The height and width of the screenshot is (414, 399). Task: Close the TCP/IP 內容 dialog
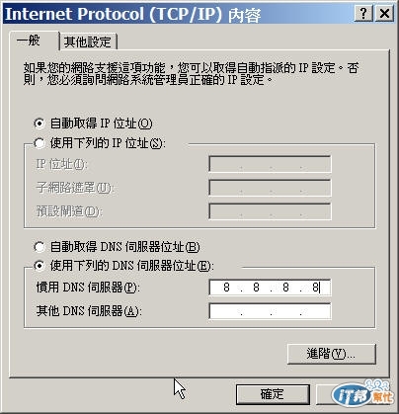pyautogui.click(x=384, y=14)
